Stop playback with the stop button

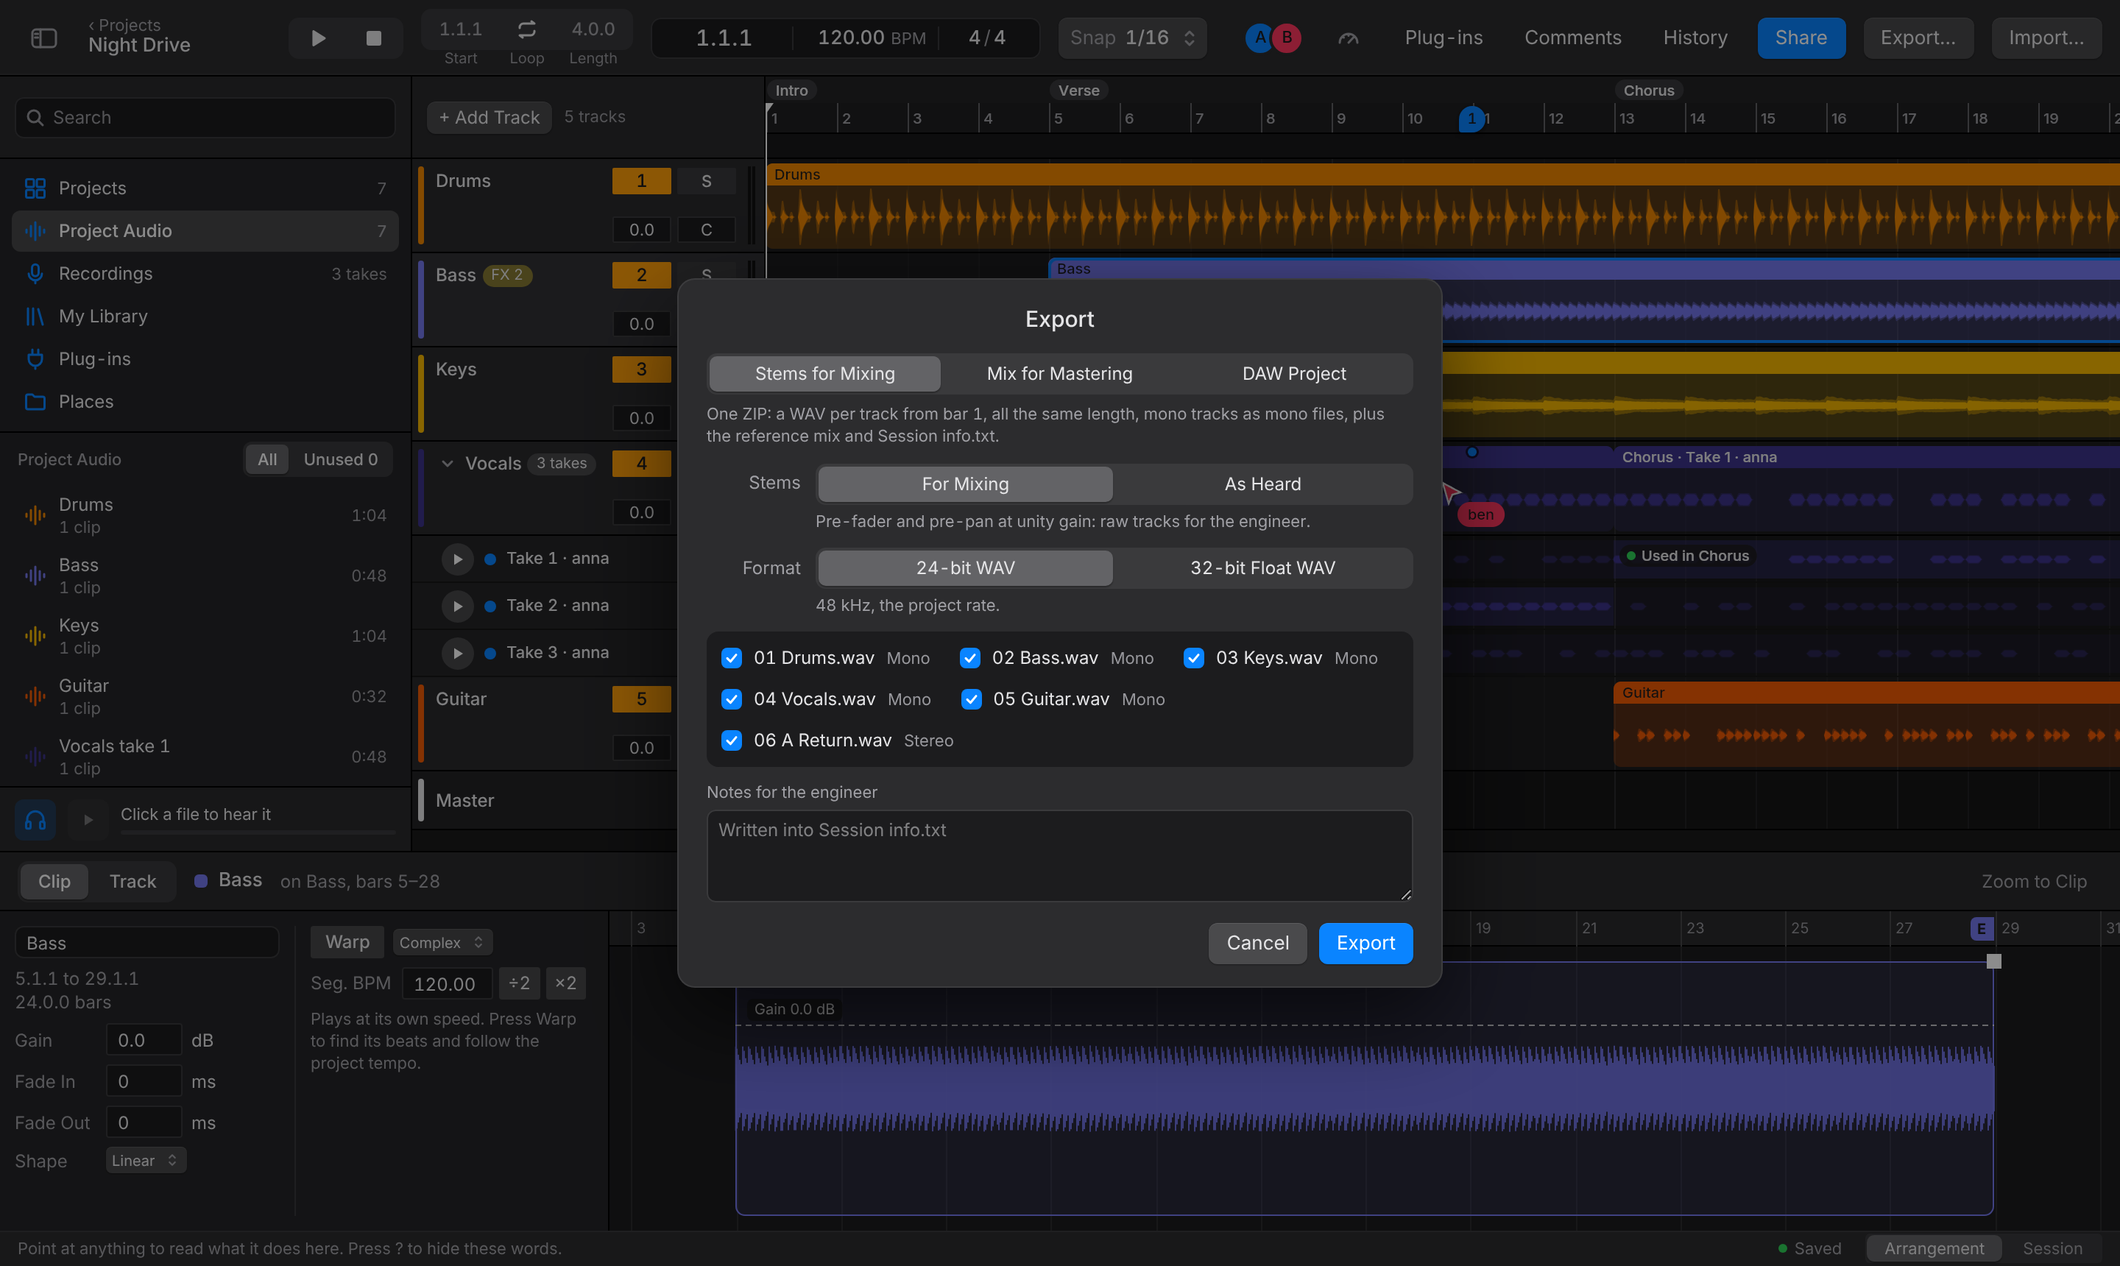372,38
